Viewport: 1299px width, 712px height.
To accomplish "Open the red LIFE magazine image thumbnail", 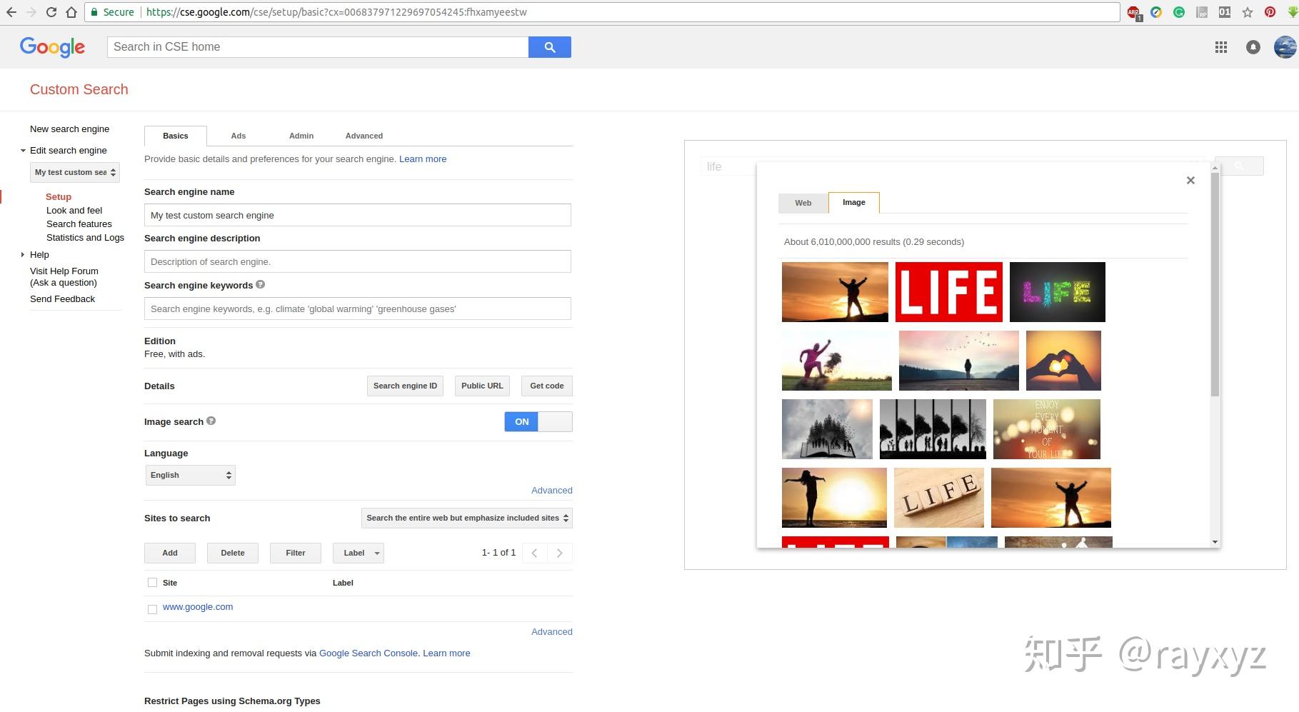I will [x=948, y=291].
